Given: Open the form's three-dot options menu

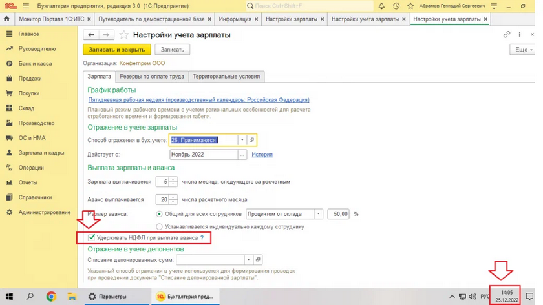Looking at the screenshot, I should [x=520, y=34].
